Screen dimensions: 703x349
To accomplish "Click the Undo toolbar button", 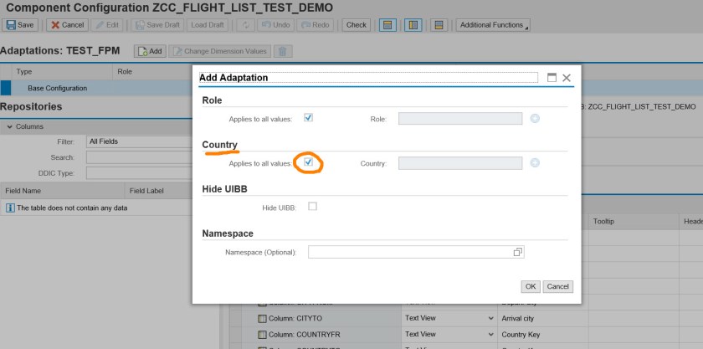I will pyautogui.click(x=275, y=25).
